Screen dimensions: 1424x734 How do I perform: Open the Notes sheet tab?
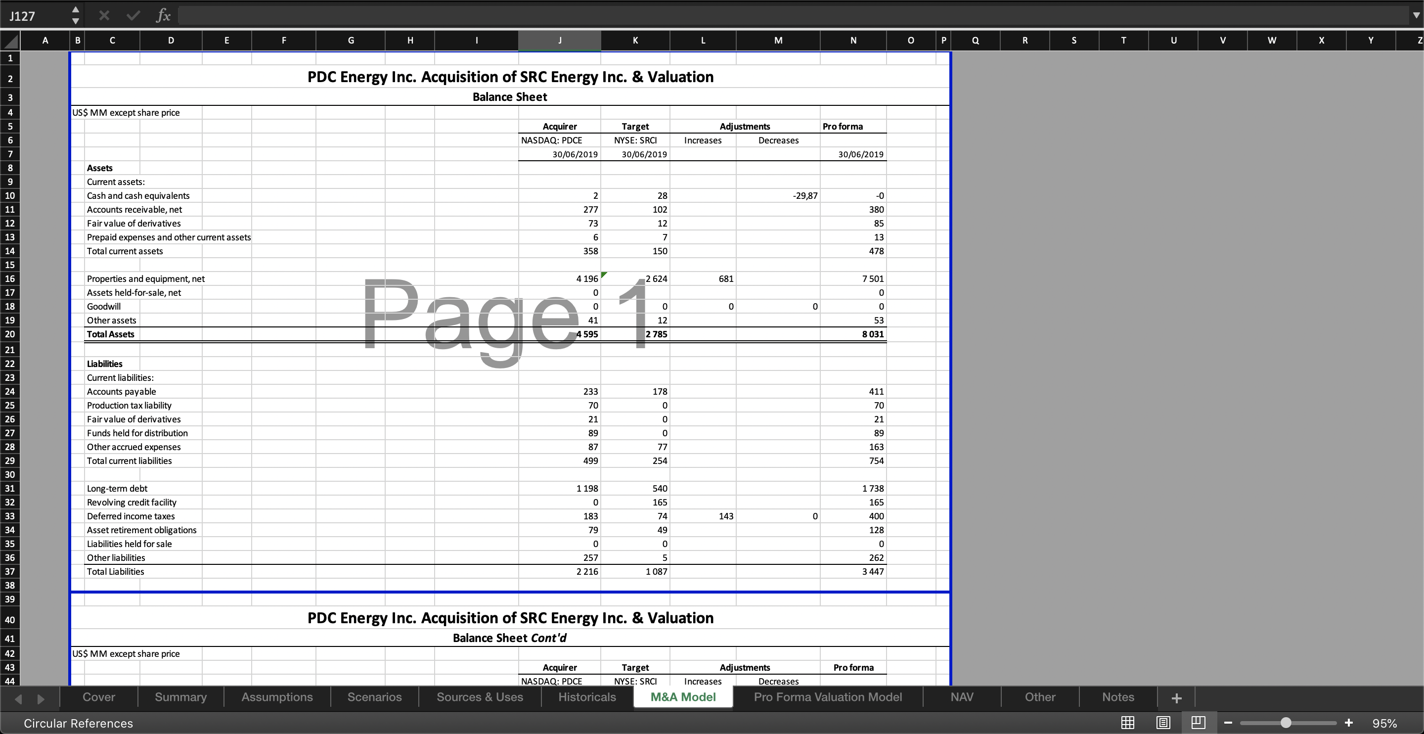point(1118,697)
